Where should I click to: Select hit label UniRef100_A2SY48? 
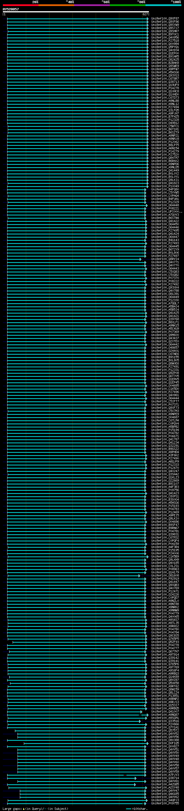pyautogui.click(x=165, y=787)
